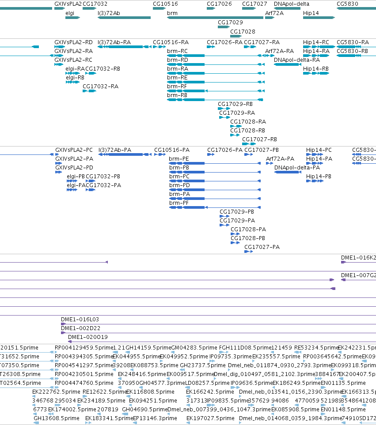Open the CG17029-PB protein label
The width and height of the screenshot is (376, 425).
237,212
